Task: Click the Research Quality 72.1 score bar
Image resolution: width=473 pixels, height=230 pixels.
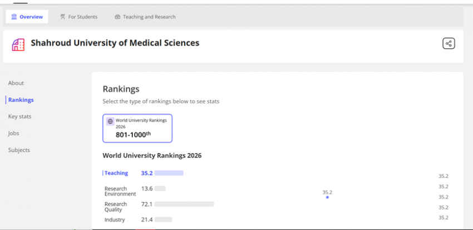Action: click(184, 204)
